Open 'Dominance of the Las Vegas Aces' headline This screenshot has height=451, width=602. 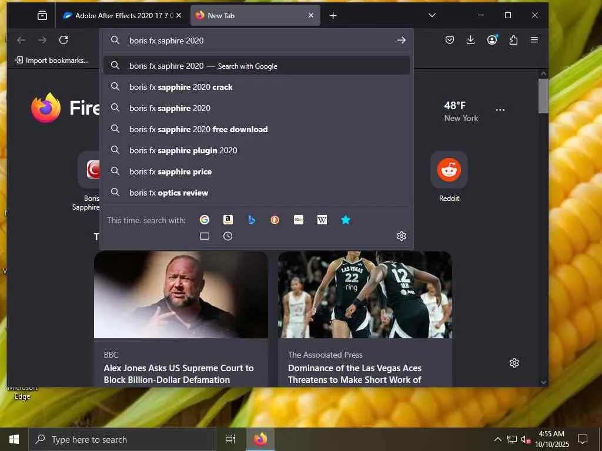click(354, 374)
